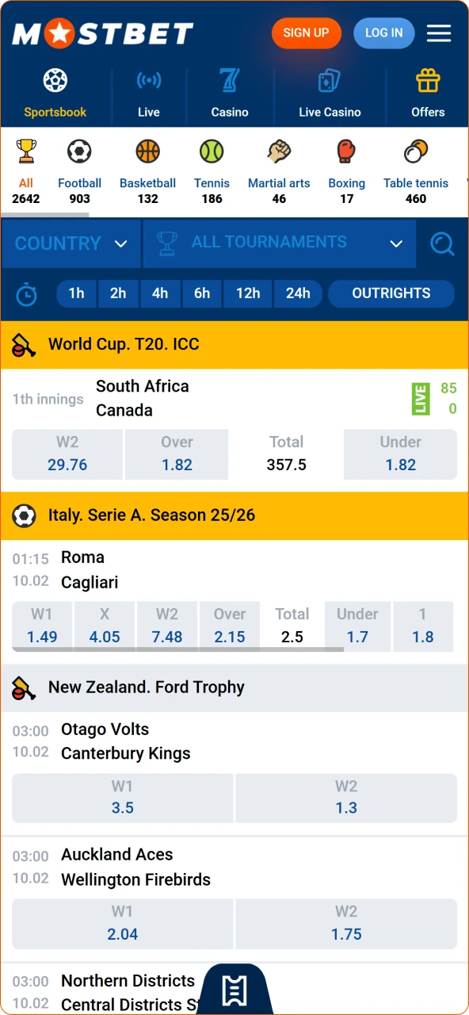Click the clock timer filter icon
This screenshot has width=469, height=1015.
[26, 294]
